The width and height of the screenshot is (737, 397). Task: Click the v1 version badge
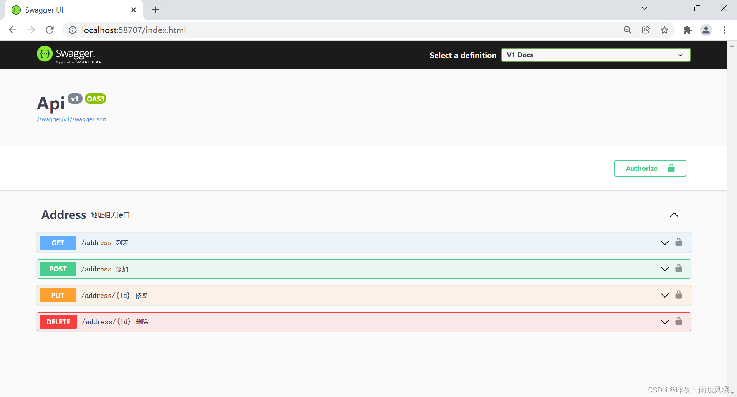click(75, 99)
